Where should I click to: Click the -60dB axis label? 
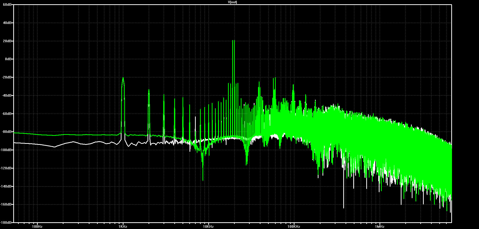click(6, 114)
